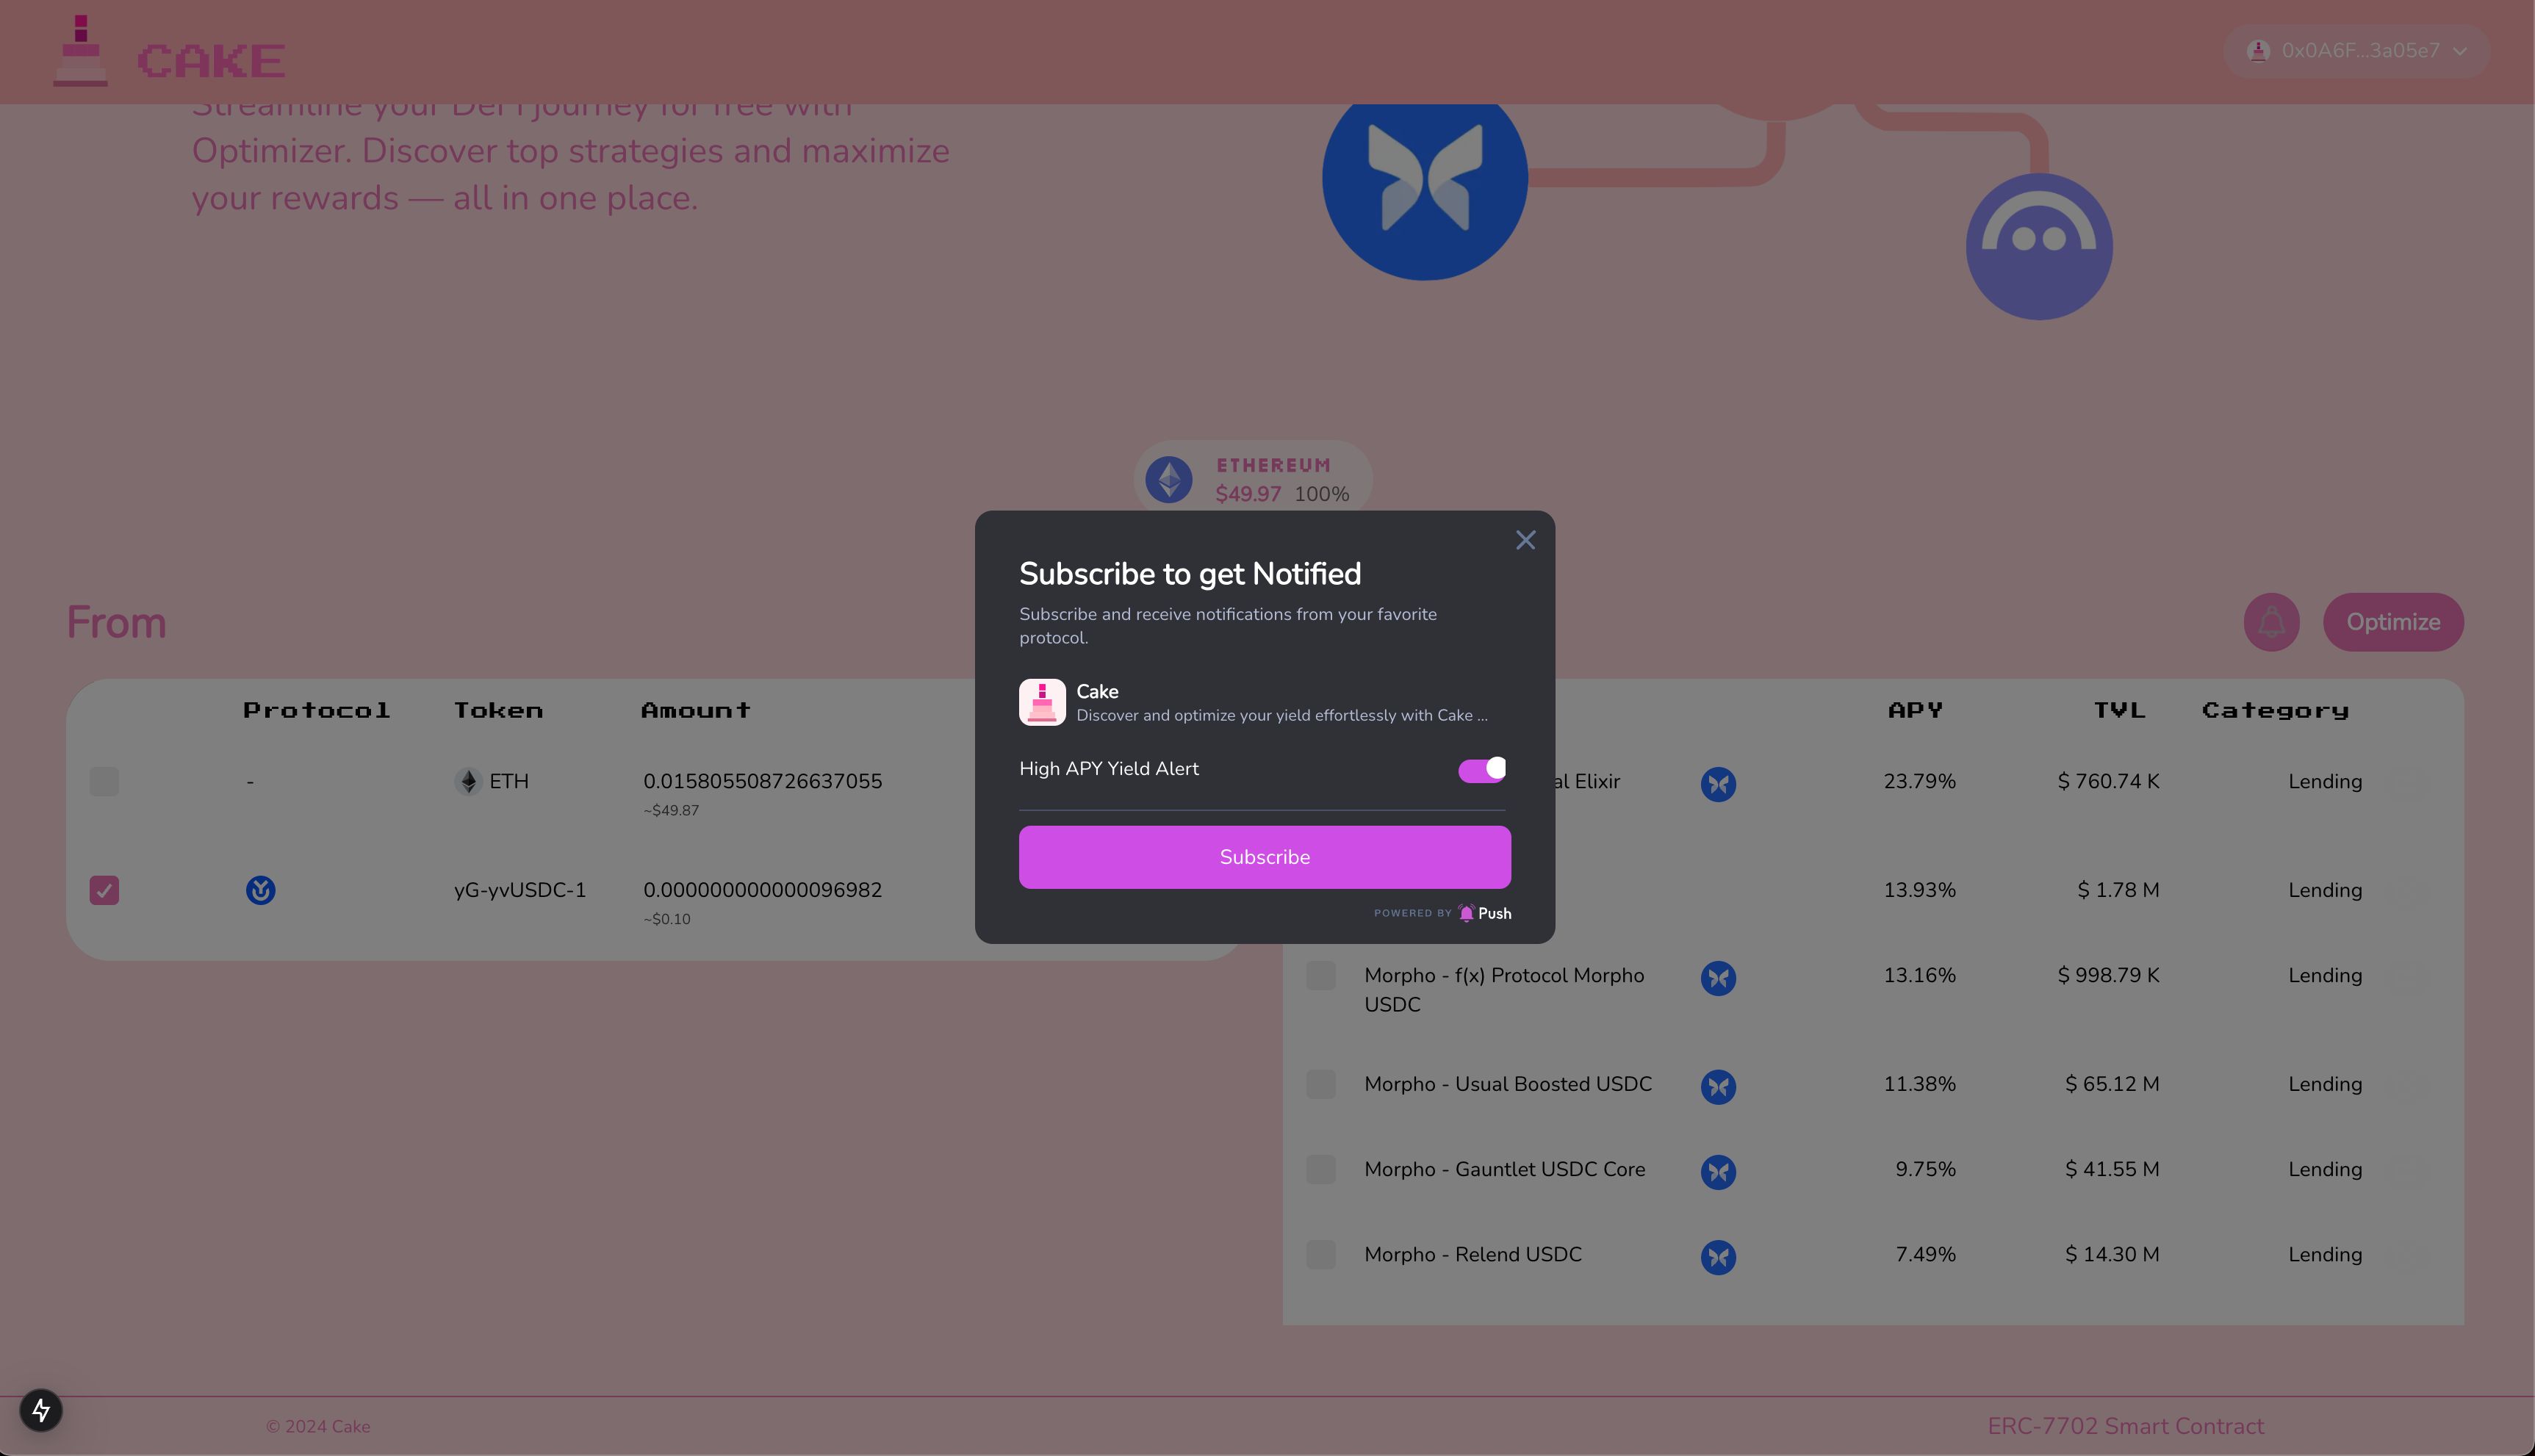Click the Subscribe button in notification modal
The width and height of the screenshot is (2535, 1456).
(x=1266, y=857)
